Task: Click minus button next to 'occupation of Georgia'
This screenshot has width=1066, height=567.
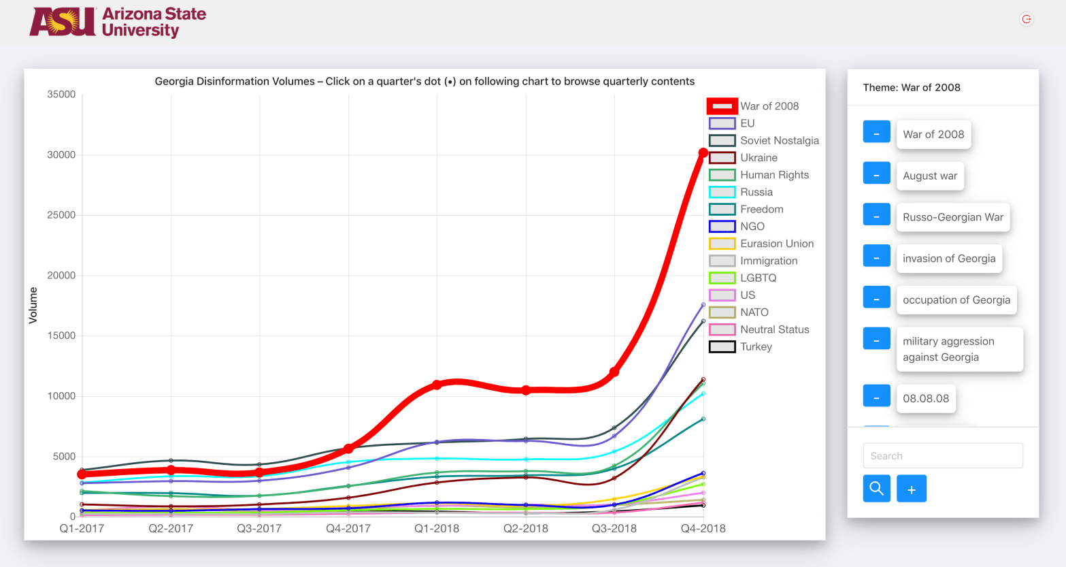Action: pos(876,297)
